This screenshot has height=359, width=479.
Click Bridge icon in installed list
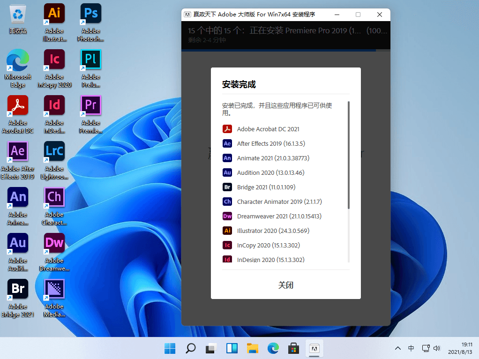coord(227,187)
